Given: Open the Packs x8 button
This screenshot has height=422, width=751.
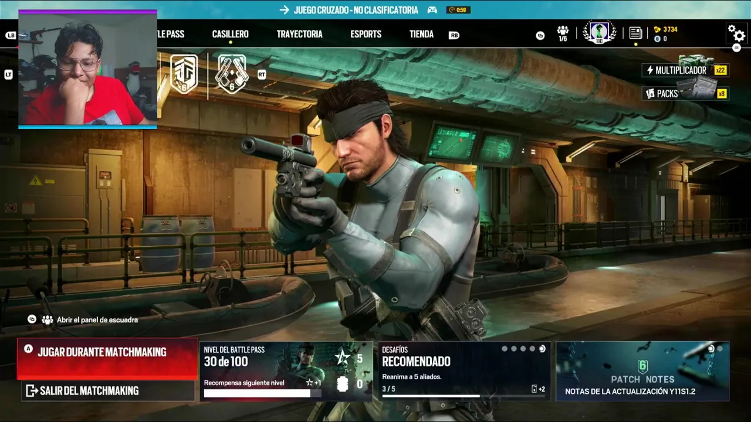Looking at the screenshot, I should pos(685,94).
